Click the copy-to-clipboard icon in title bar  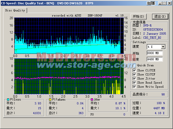149,3
